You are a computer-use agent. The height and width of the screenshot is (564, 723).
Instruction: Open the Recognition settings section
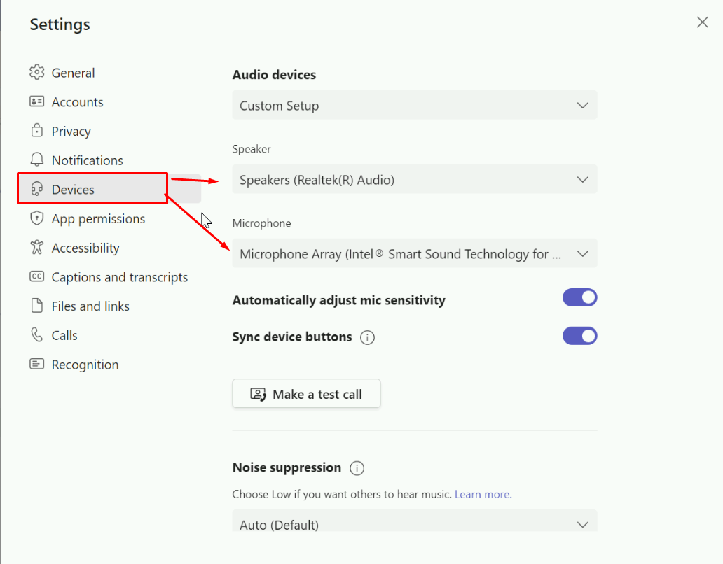[x=85, y=365]
